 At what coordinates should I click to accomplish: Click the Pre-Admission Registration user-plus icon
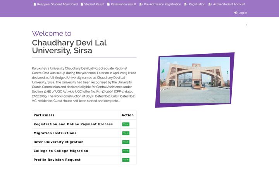[141, 4]
